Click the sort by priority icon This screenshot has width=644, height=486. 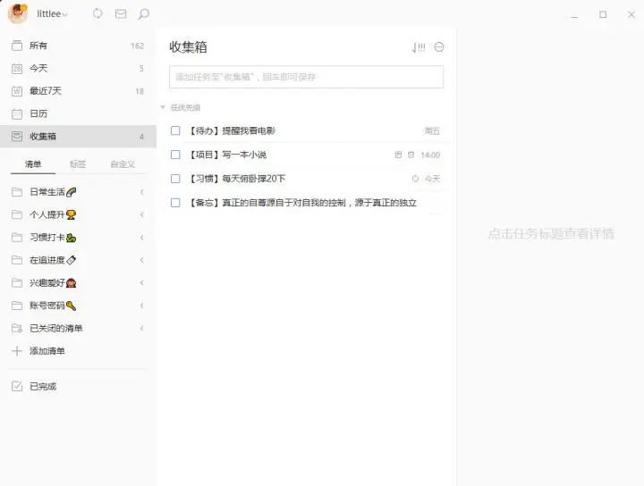click(x=418, y=47)
